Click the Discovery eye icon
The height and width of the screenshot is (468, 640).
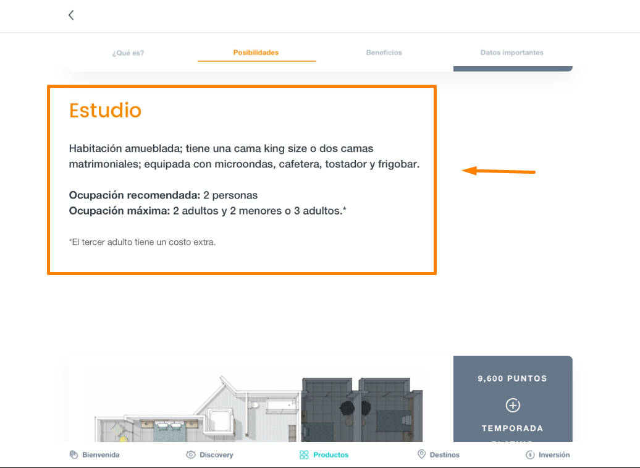coord(191,454)
